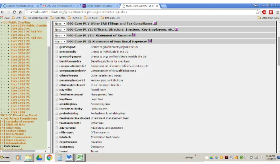Image resolution: width=280 pixels, height=164 pixels.
Task: Open Microsoft Excel from the taskbar
Action: [80, 158]
